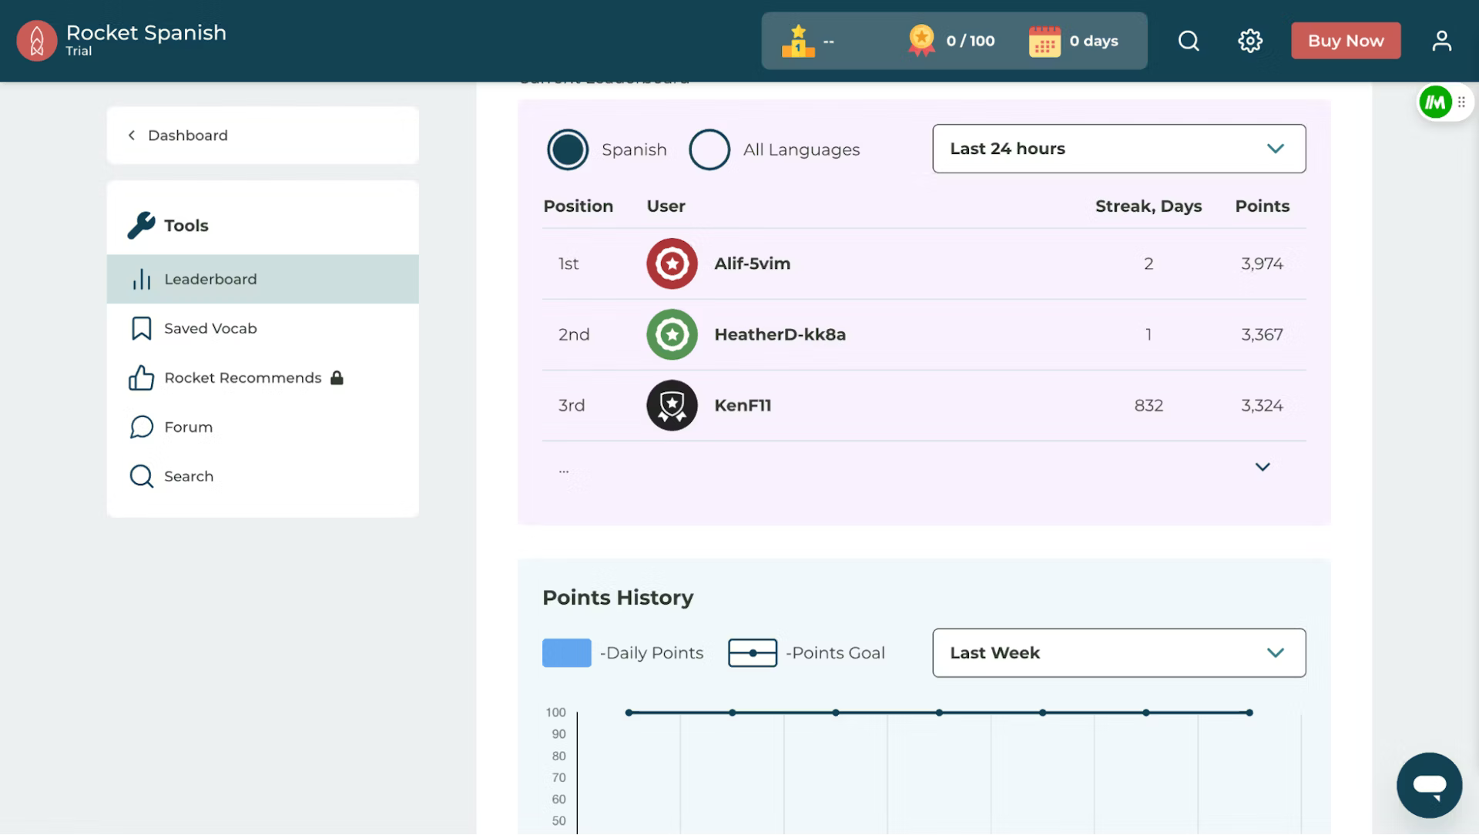
Task: Go back to Dashboard
Action: 263,135
